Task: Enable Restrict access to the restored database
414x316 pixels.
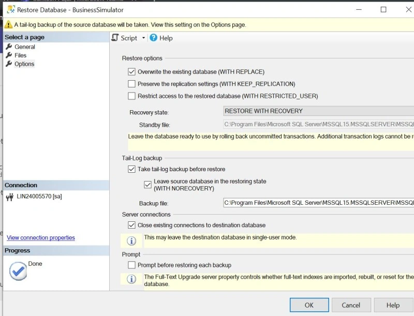Action: (131, 96)
